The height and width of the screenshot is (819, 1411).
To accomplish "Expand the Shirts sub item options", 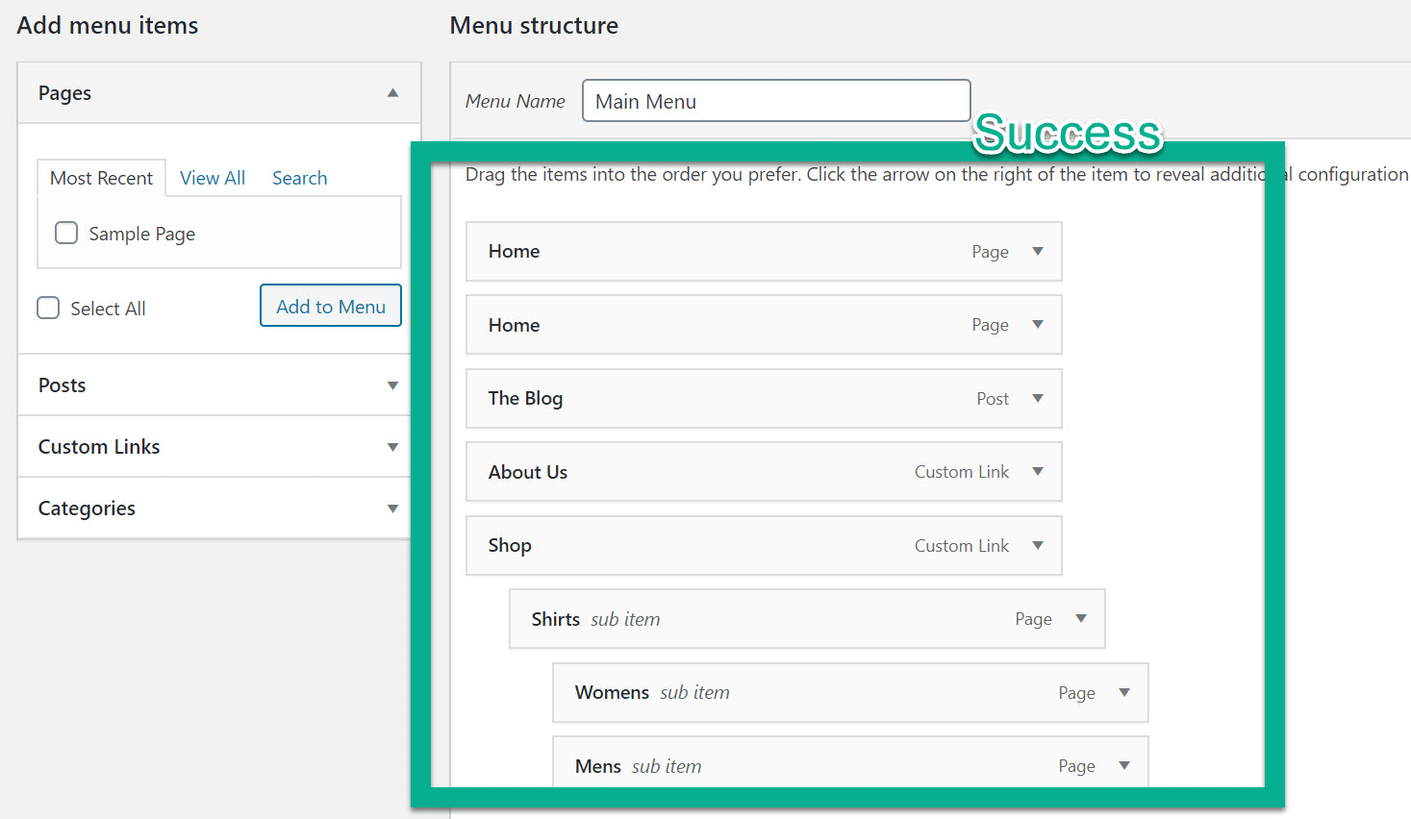I will pyautogui.click(x=1081, y=618).
